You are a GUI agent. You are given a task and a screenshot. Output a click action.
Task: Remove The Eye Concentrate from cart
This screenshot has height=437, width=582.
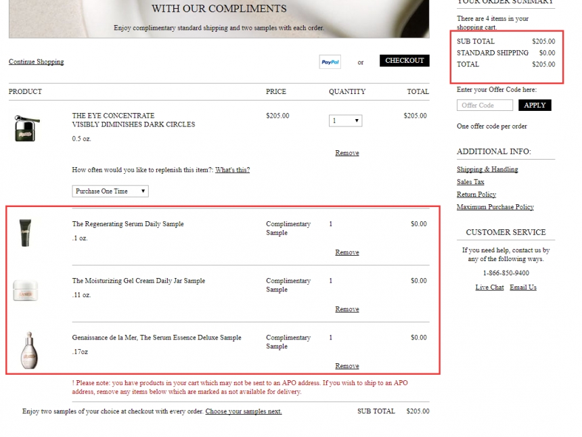pos(347,153)
